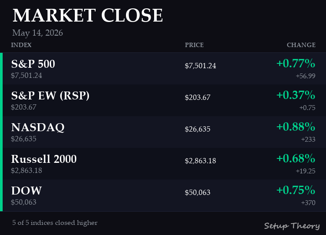Select the NASDAQ index name
The image size is (326, 235).
tap(38, 127)
